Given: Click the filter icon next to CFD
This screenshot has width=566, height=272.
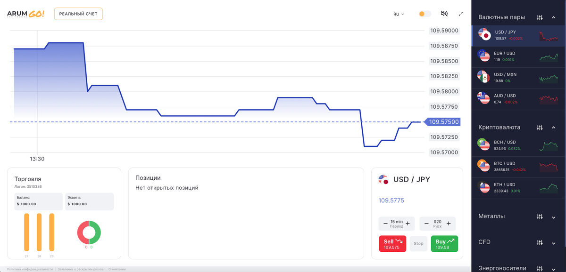Looking at the screenshot, I should tap(540, 242).
